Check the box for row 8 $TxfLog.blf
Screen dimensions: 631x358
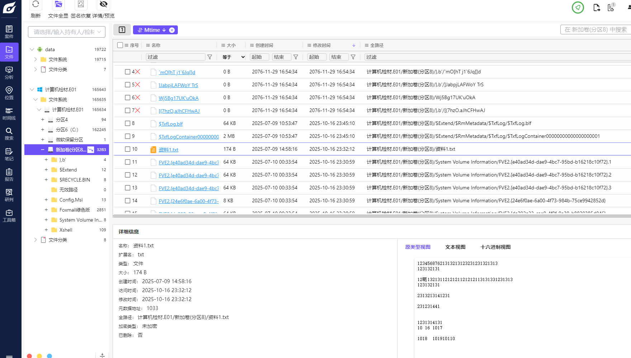pos(127,123)
